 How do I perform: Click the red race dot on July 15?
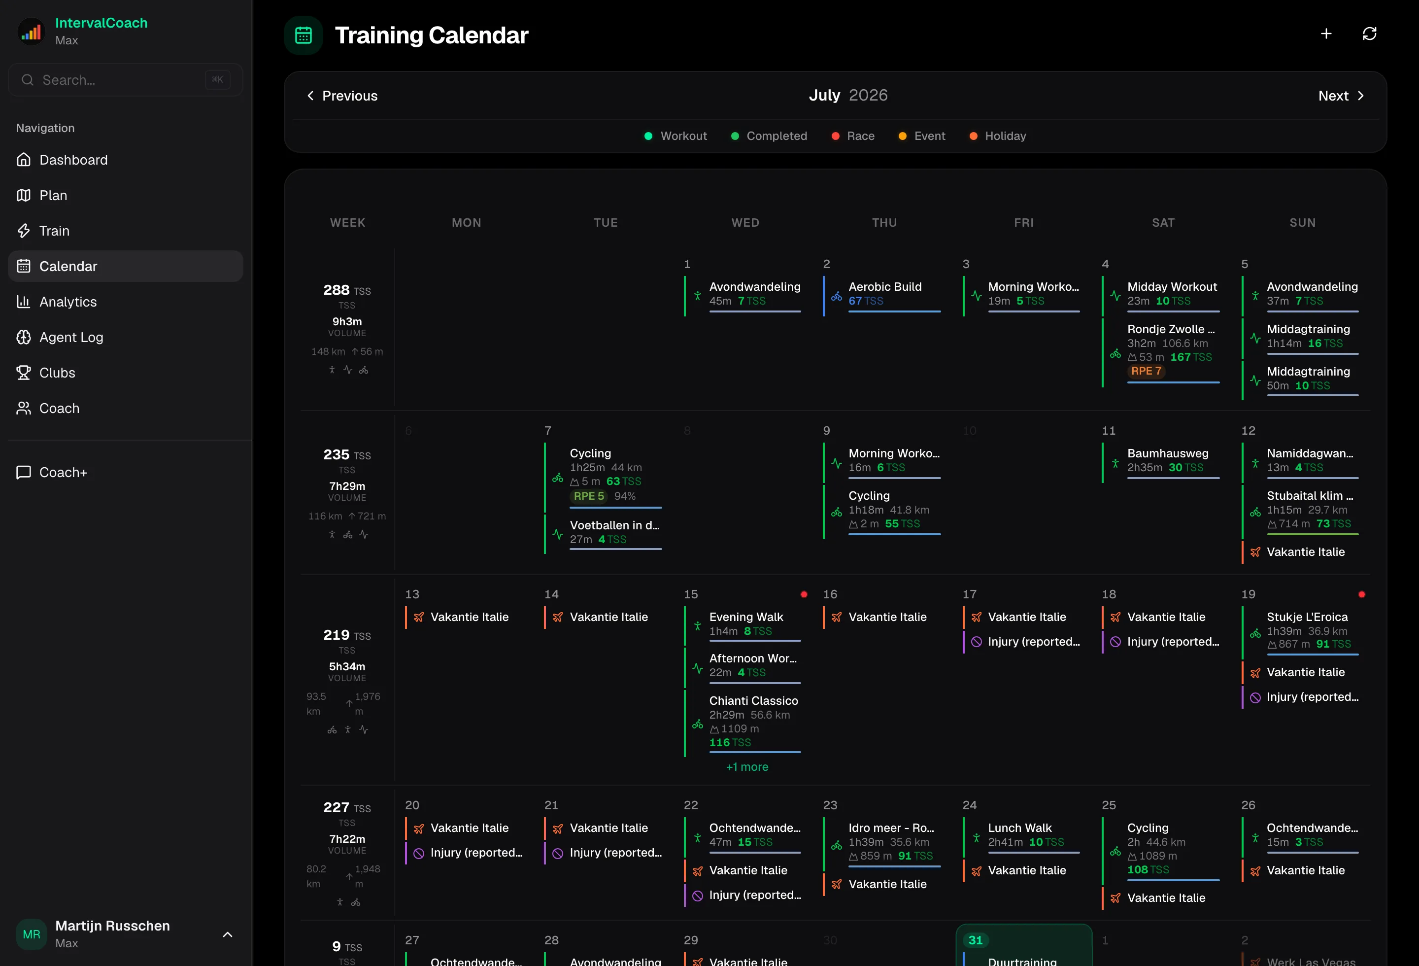pyautogui.click(x=804, y=594)
